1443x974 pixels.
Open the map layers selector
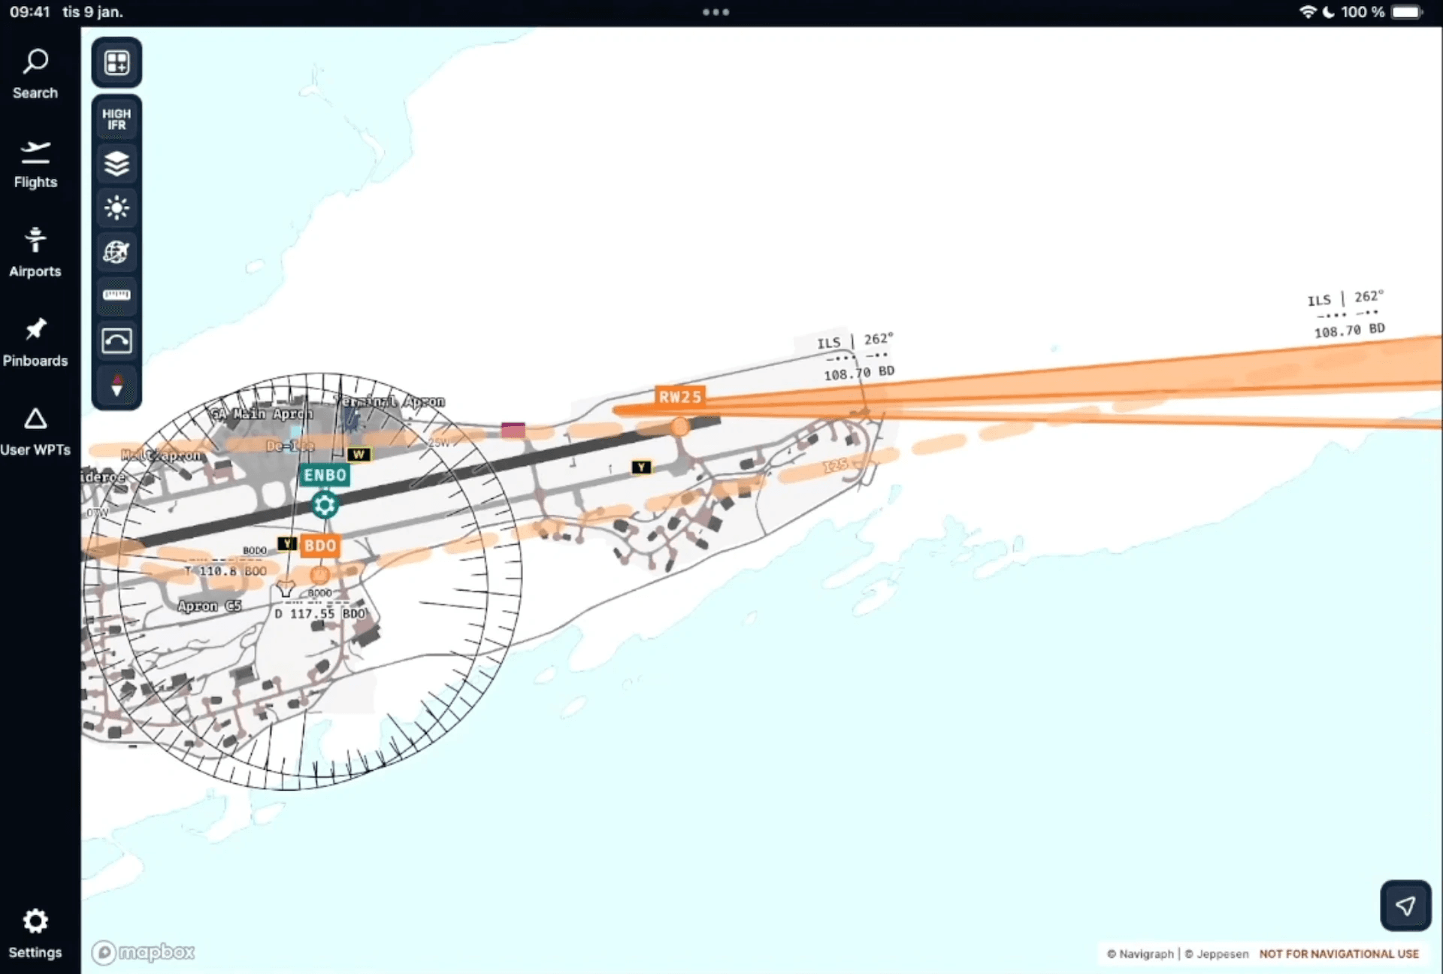coord(116,164)
